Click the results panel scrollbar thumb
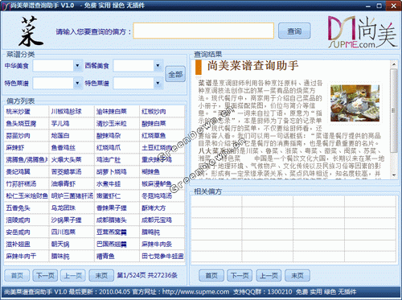The image size is (402, 300). tap(394, 110)
